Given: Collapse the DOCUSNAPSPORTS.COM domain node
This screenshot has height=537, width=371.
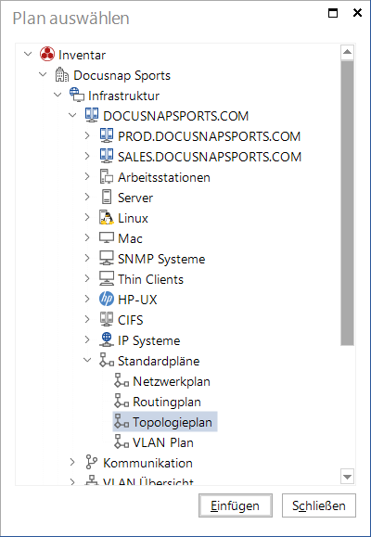Looking at the screenshot, I should click(72, 115).
